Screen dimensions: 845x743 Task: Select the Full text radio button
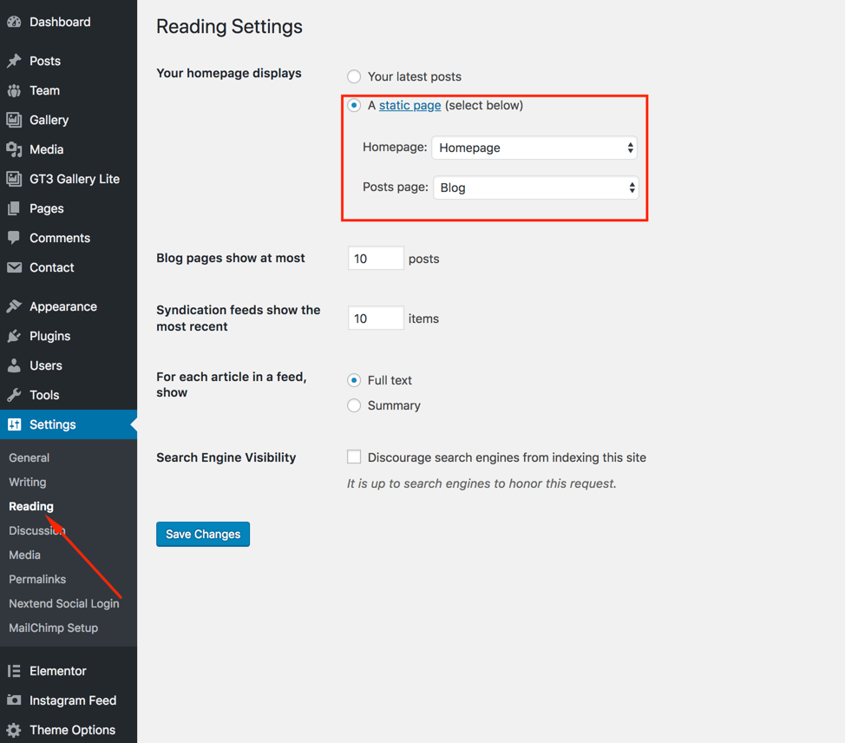[354, 380]
